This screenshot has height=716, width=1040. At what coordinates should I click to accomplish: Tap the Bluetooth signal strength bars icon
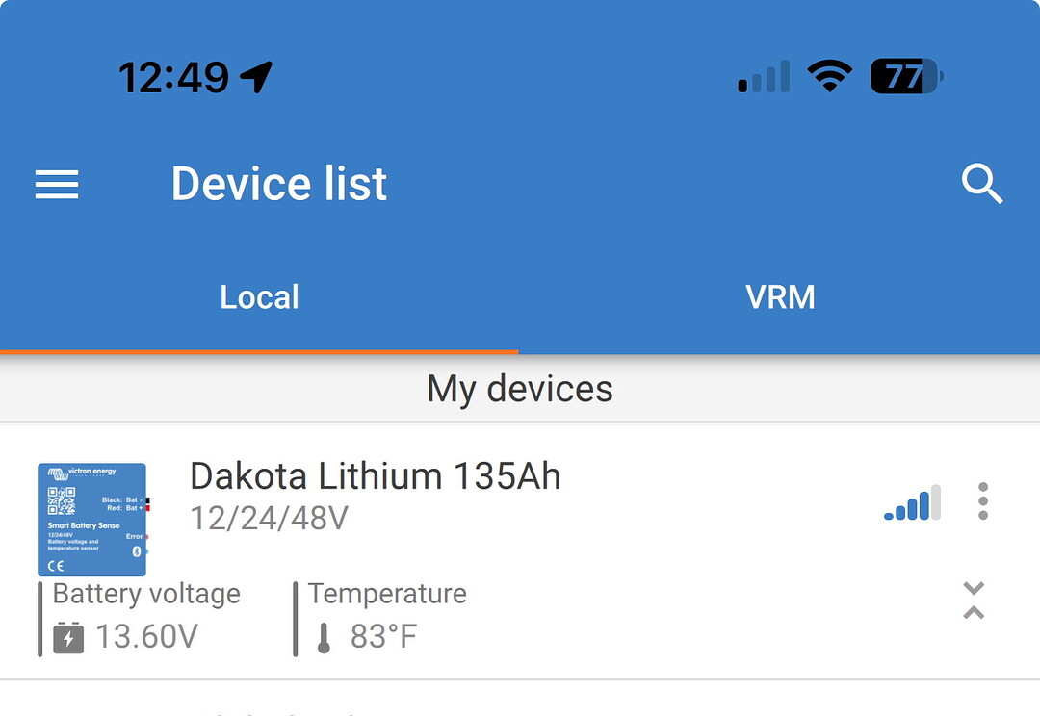[913, 502]
